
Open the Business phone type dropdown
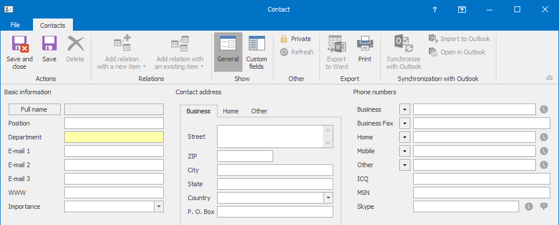point(404,109)
